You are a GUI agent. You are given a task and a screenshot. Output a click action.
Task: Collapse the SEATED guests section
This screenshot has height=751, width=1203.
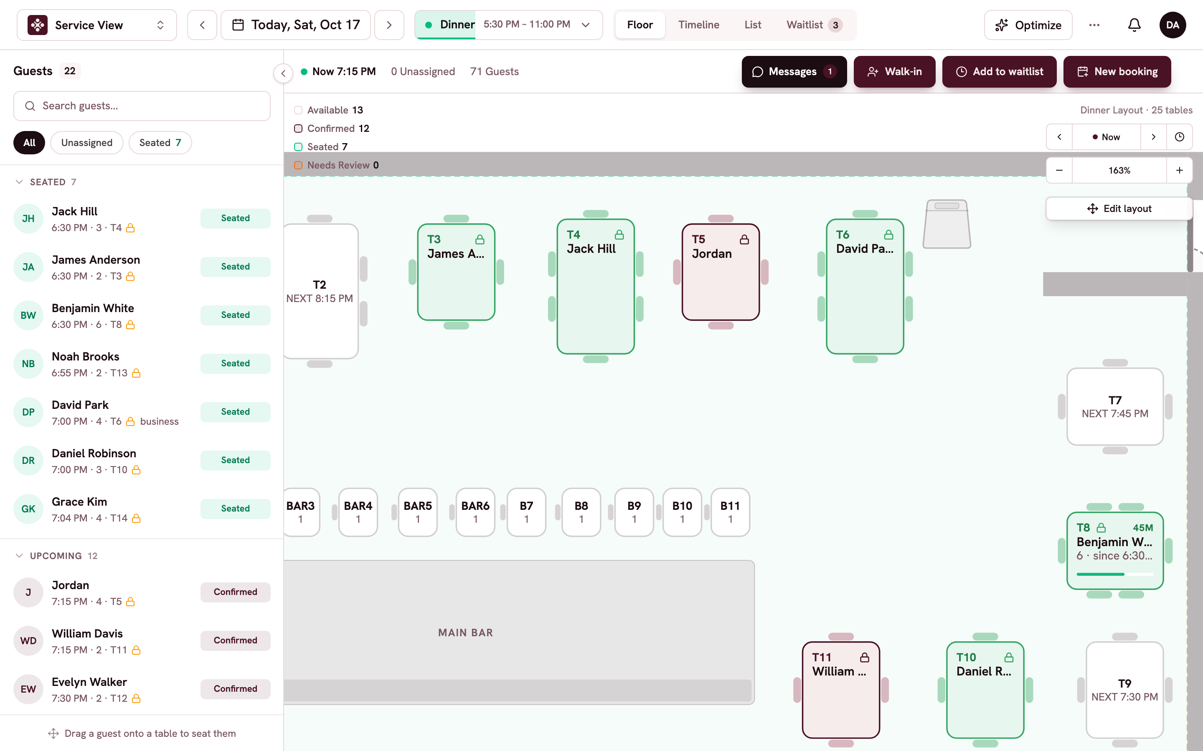coord(19,182)
